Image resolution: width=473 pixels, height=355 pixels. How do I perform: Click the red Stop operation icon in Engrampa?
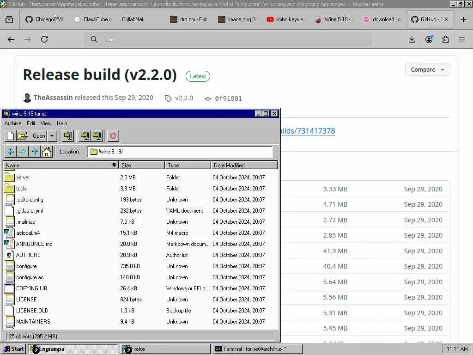click(x=113, y=136)
